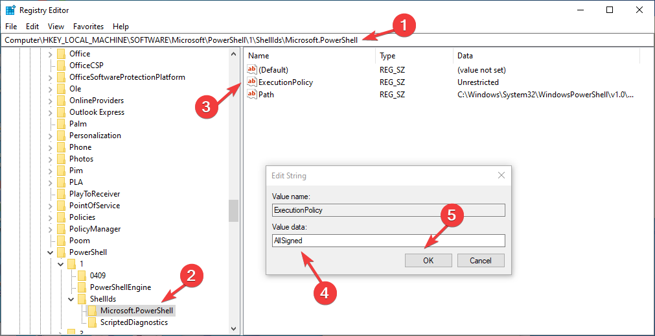
Task: Click the tree scrollbar down arrow
Action: click(233, 328)
